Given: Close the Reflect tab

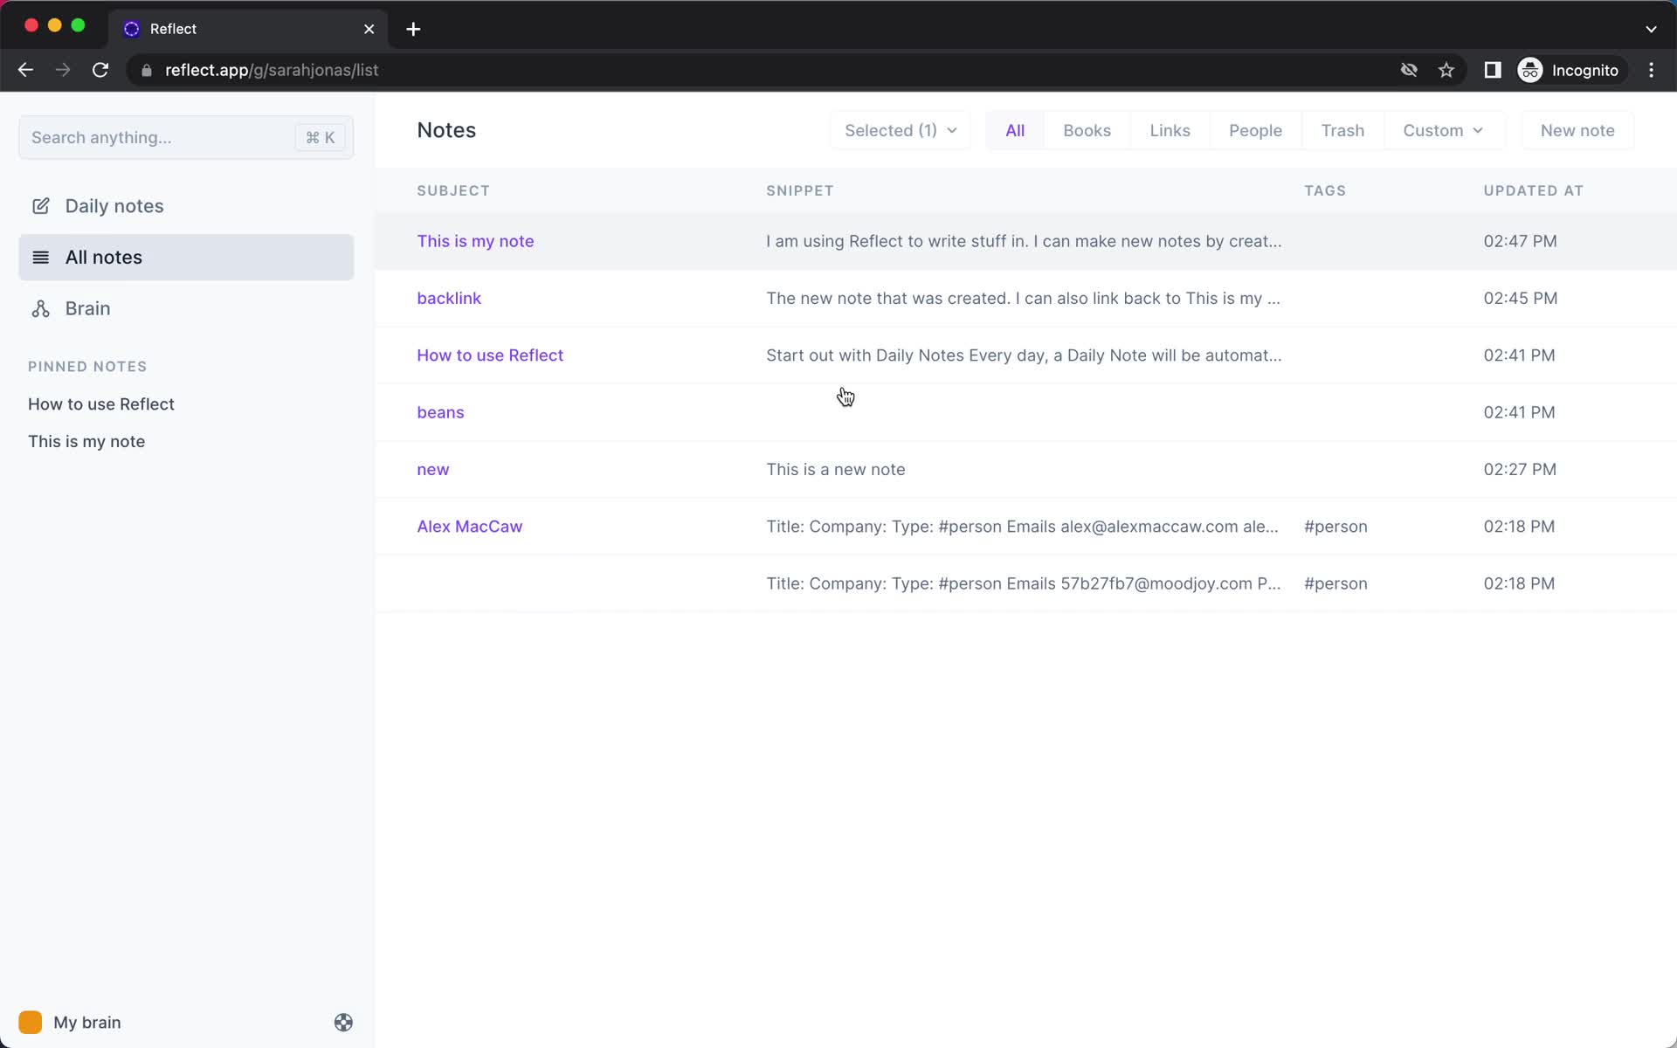Looking at the screenshot, I should click(369, 29).
